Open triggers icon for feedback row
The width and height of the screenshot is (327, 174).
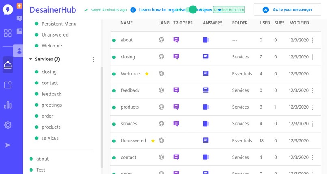coord(176,90)
